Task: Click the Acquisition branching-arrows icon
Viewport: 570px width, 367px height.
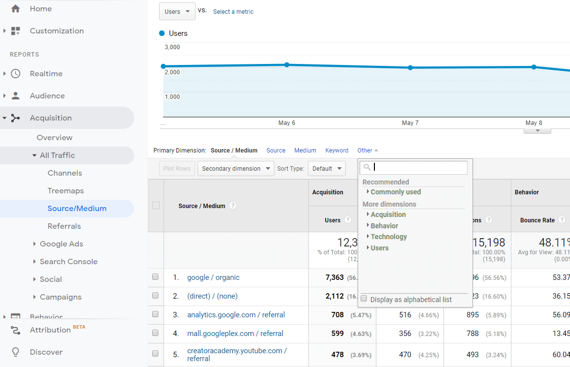Action: [15, 118]
